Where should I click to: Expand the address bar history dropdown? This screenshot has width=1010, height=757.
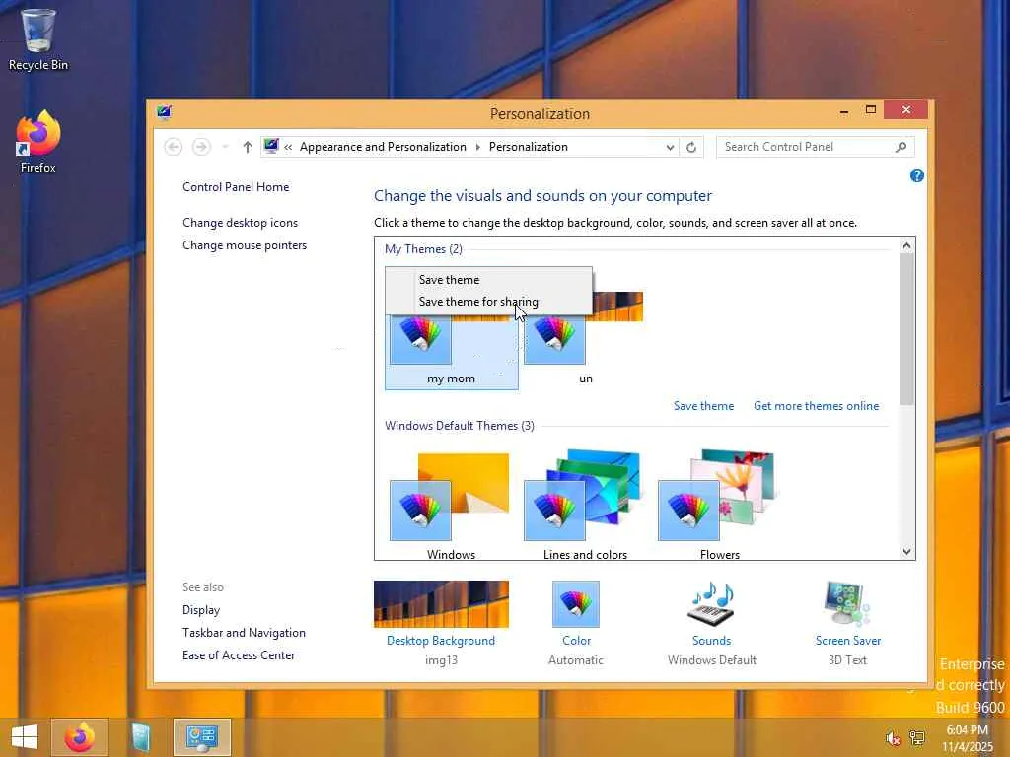670,148
